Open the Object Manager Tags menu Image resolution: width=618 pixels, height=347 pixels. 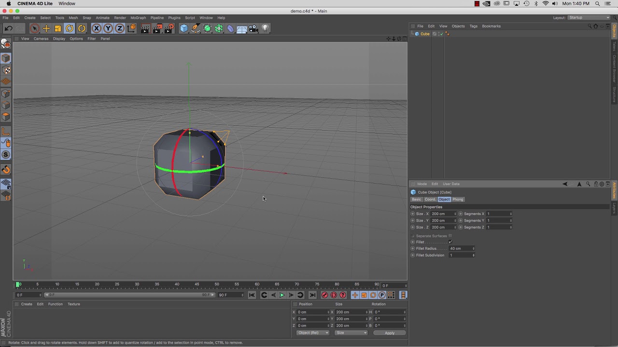pos(473,26)
